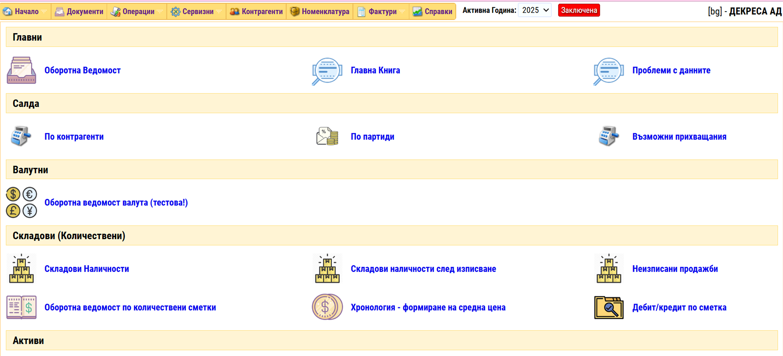
Task: Open the Възможни прихващания link
Action: [679, 136]
